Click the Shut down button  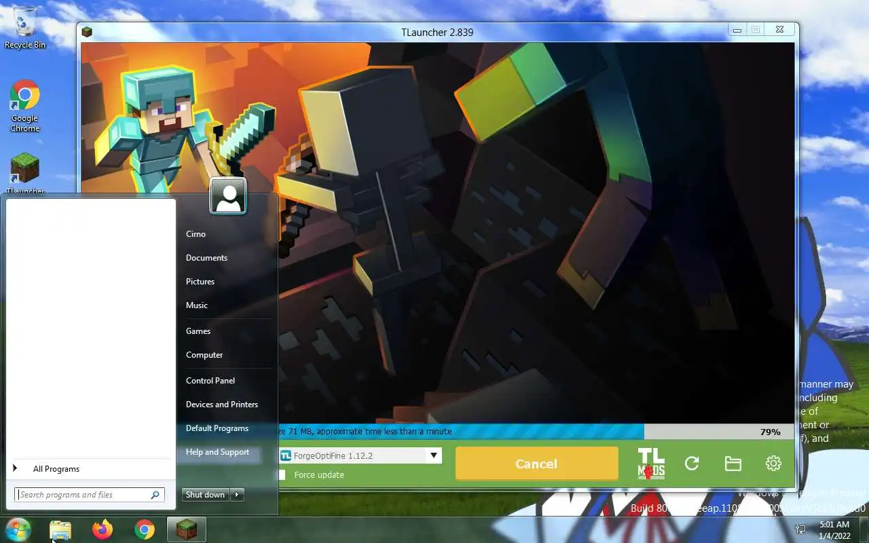[205, 495]
